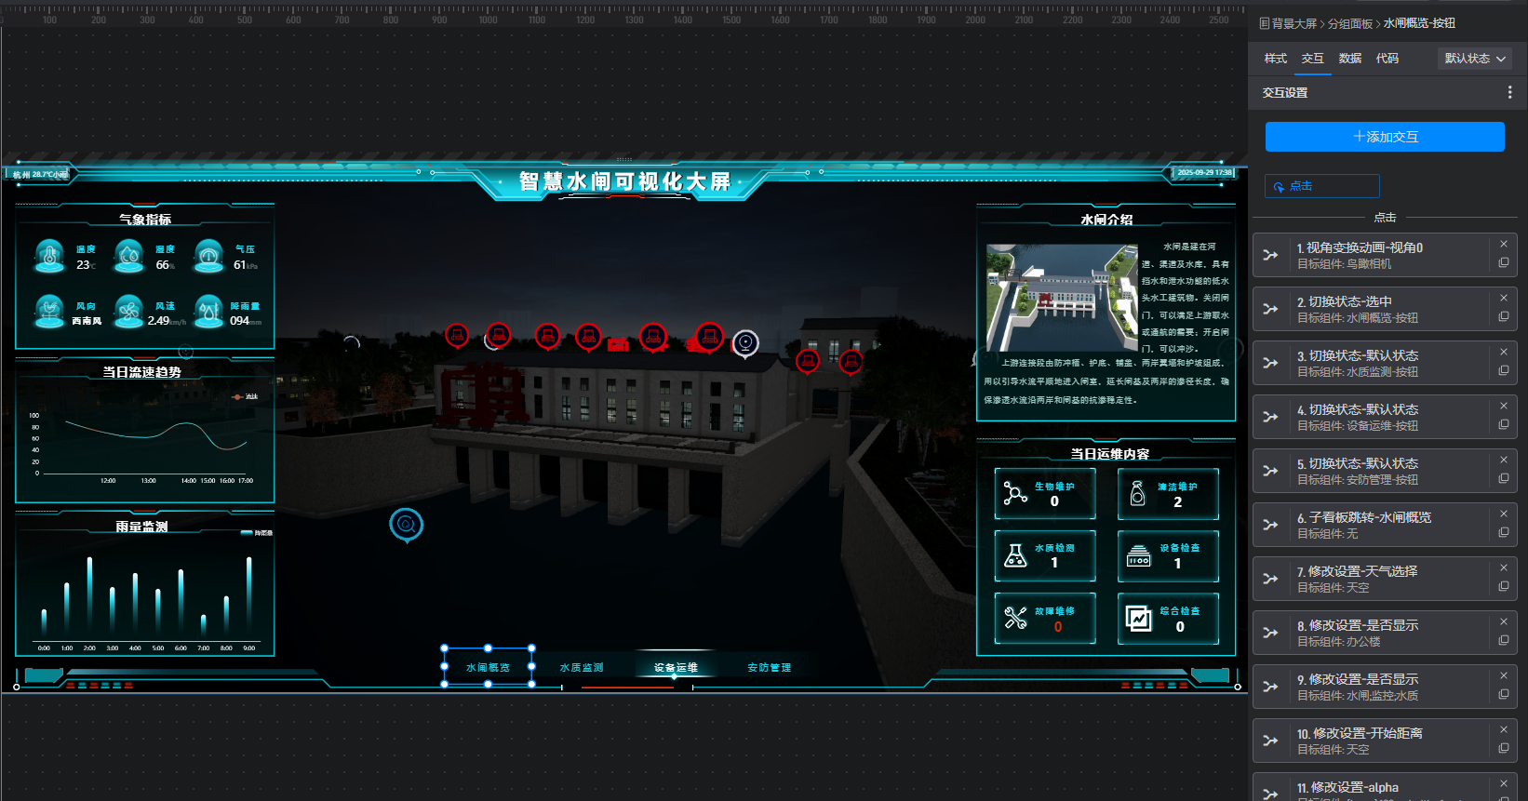Click 分组面板 in the breadcrumb path
The height and width of the screenshot is (801, 1528).
click(1349, 23)
